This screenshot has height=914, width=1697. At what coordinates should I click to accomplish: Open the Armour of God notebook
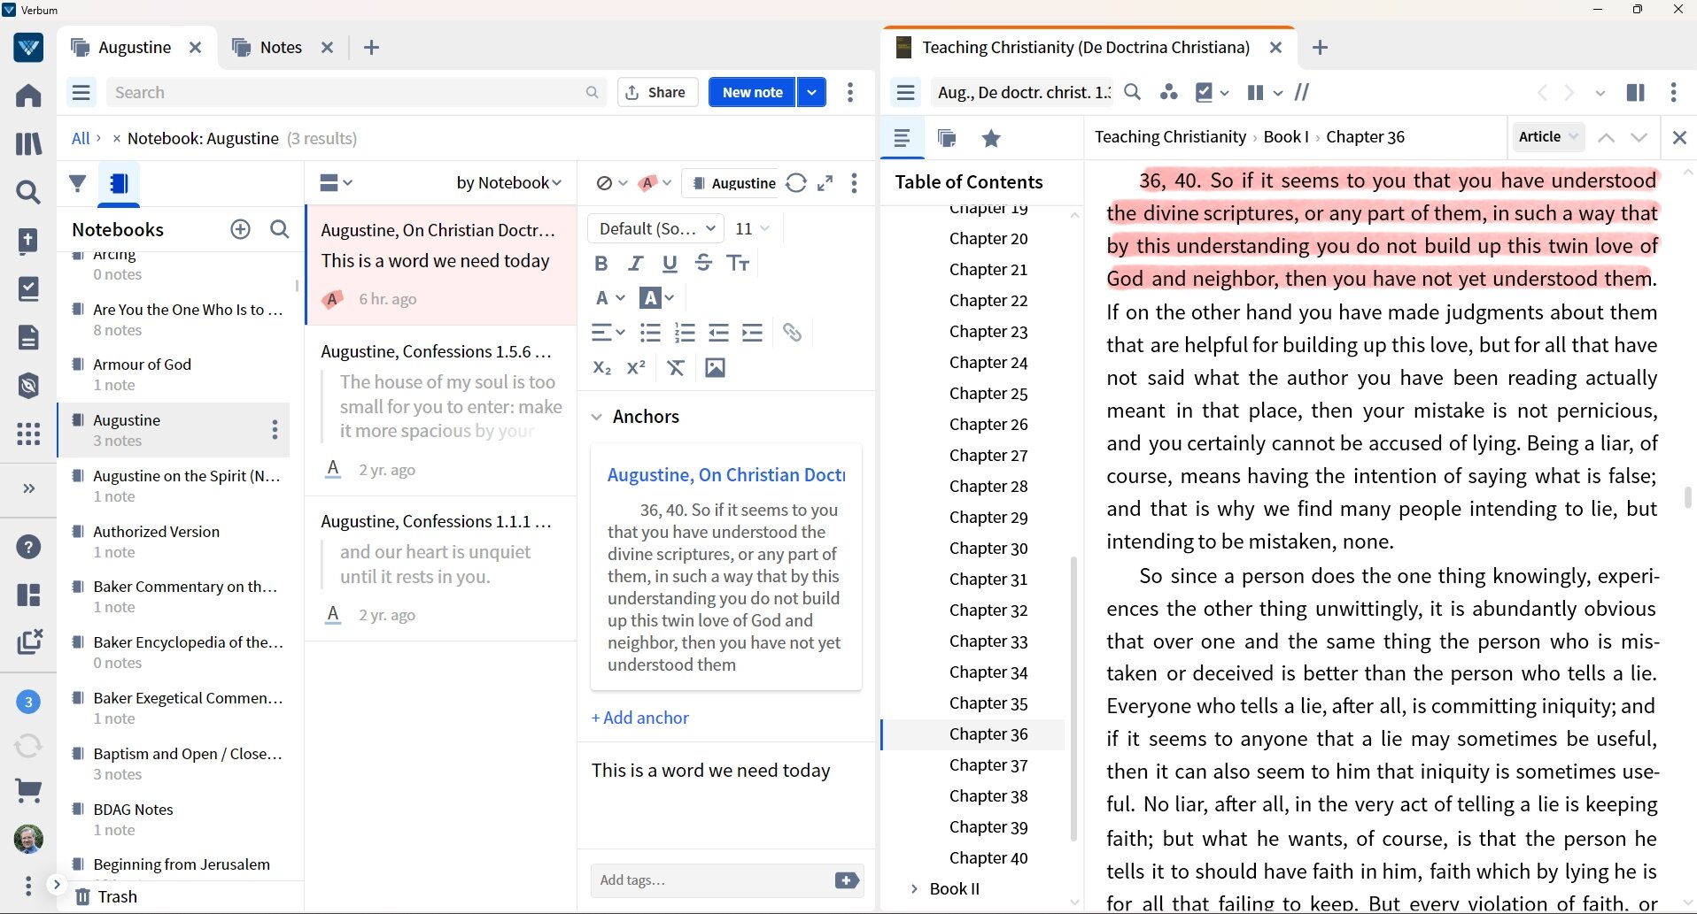coord(174,374)
